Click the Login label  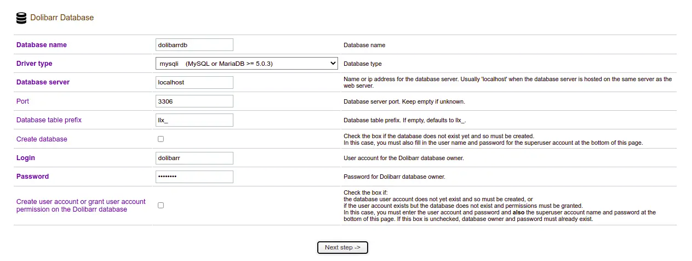tap(26, 158)
